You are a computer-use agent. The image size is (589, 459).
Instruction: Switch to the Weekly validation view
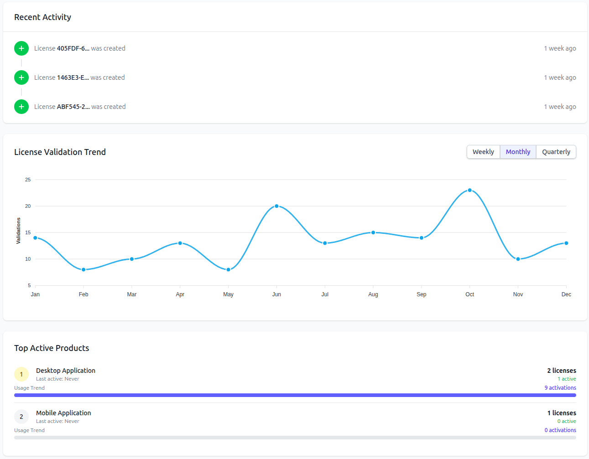coord(483,151)
